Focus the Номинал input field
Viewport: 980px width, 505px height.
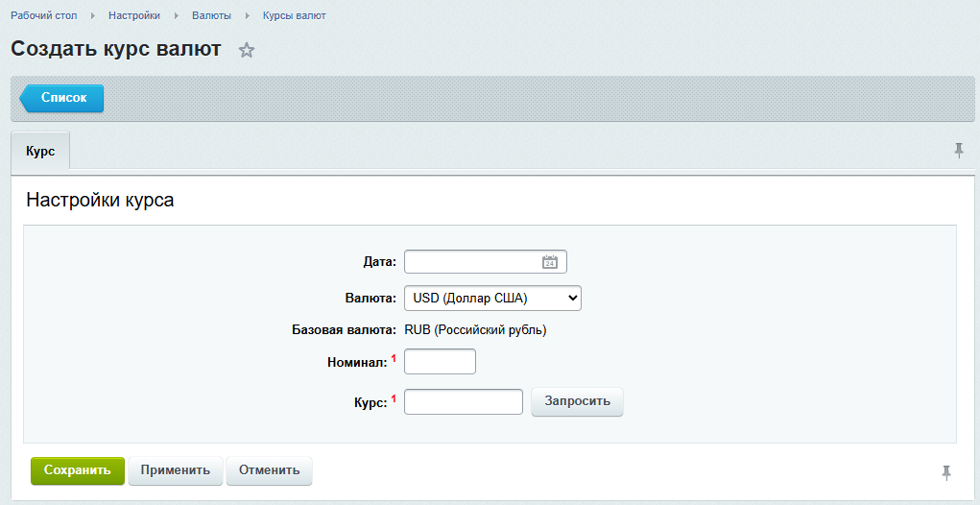(x=440, y=361)
